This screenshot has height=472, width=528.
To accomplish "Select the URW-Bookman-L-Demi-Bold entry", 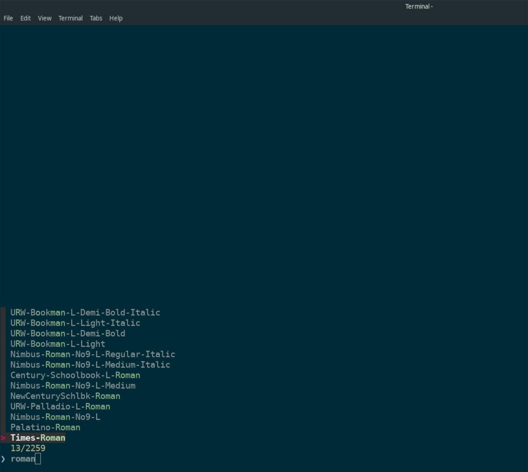I will click(68, 333).
